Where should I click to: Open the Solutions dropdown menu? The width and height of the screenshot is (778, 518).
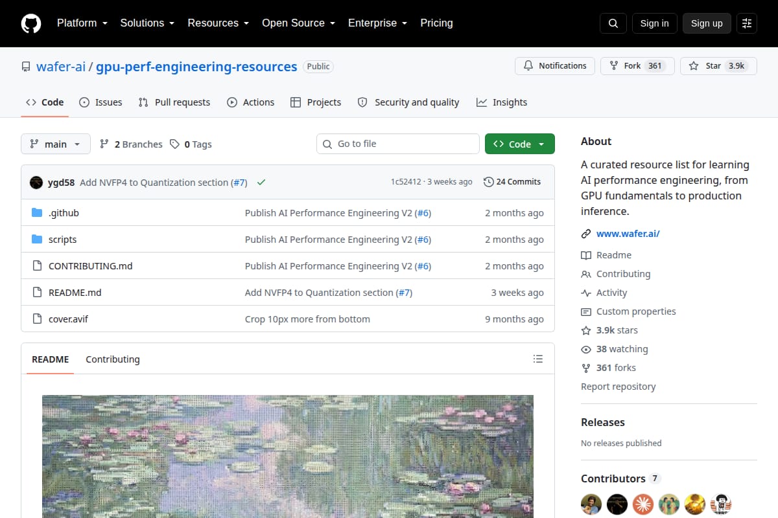tap(147, 23)
